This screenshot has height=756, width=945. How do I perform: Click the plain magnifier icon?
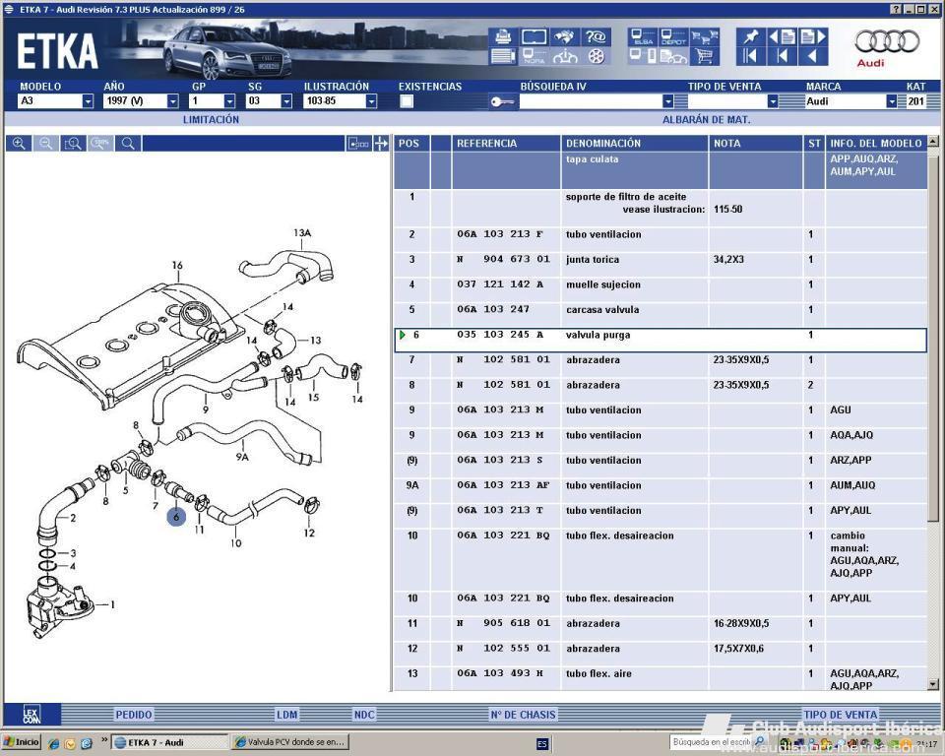(128, 143)
